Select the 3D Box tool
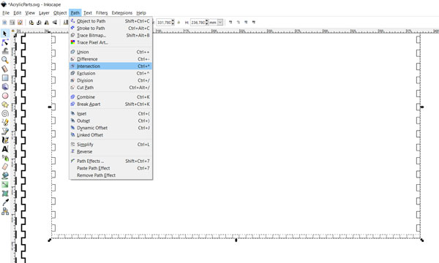This screenshot has width=439, height=263. 5,87
